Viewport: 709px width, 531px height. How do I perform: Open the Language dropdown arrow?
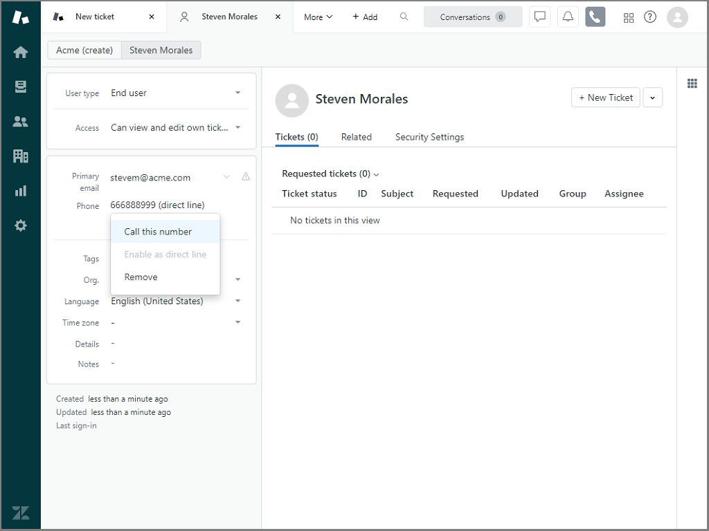(x=237, y=301)
